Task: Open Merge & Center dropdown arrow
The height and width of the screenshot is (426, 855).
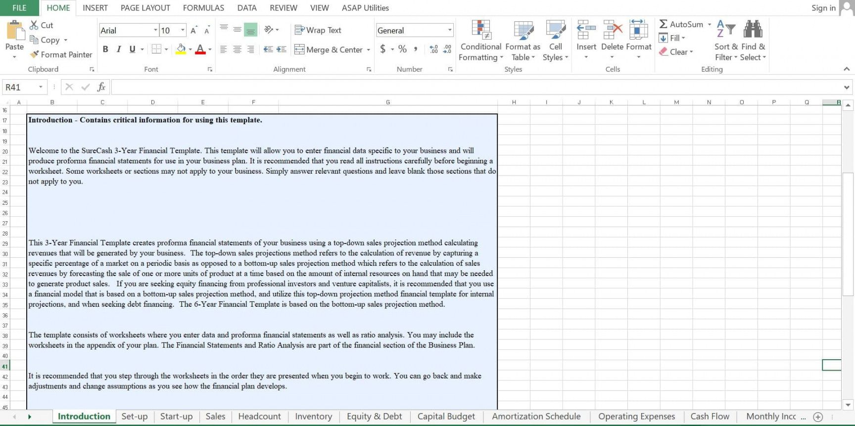Action: (368, 49)
